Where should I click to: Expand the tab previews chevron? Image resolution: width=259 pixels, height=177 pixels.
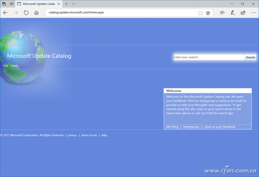(x=73, y=3)
